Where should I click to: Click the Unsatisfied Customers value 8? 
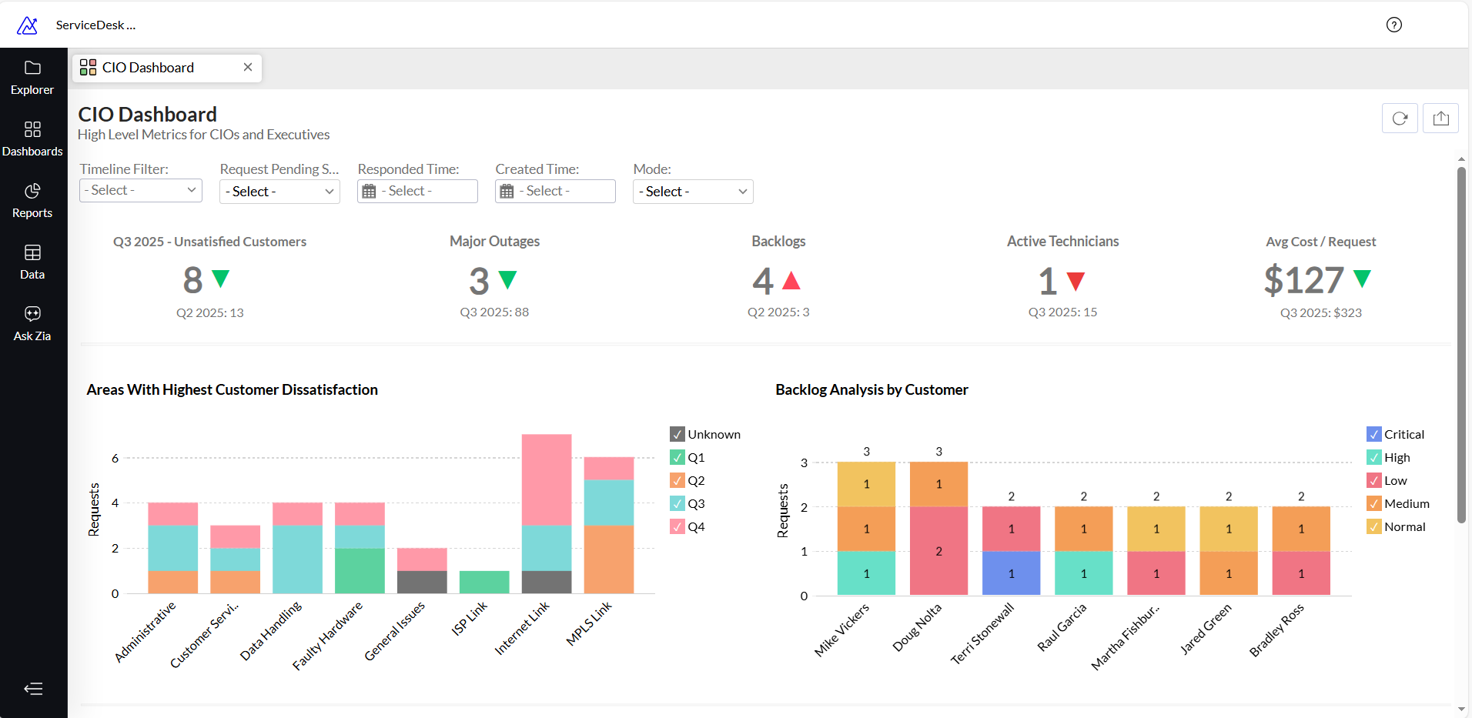pos(193,280)
